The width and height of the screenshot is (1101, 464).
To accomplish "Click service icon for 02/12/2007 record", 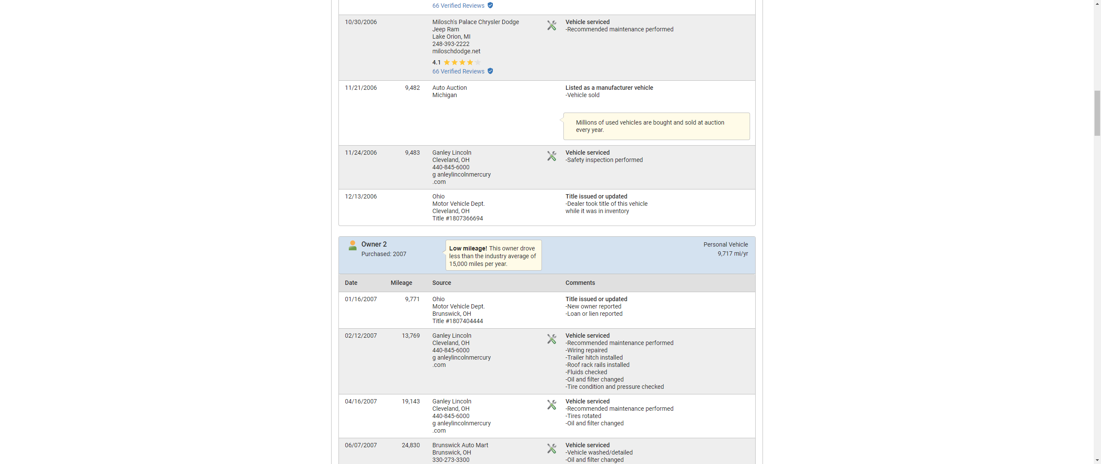I will [x=551, y=339].
